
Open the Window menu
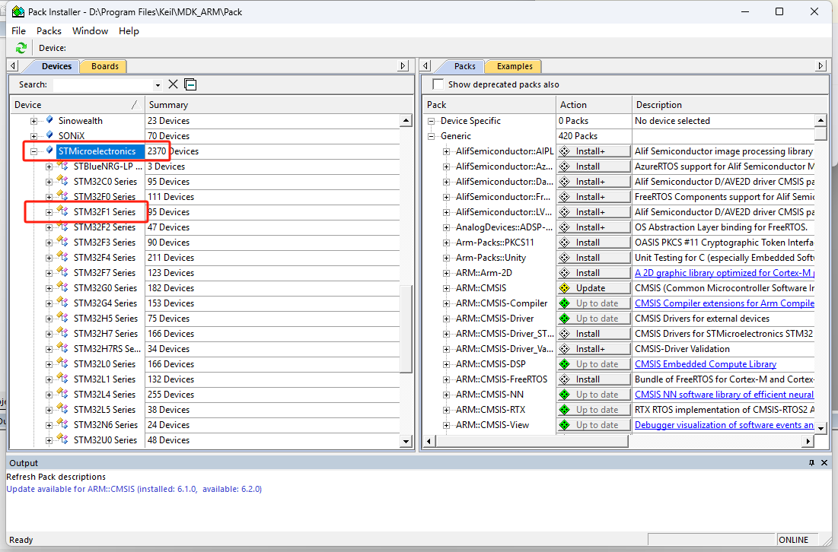click(91, 31)
